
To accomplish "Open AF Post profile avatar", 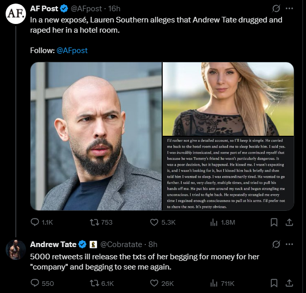I will (16, 14).
